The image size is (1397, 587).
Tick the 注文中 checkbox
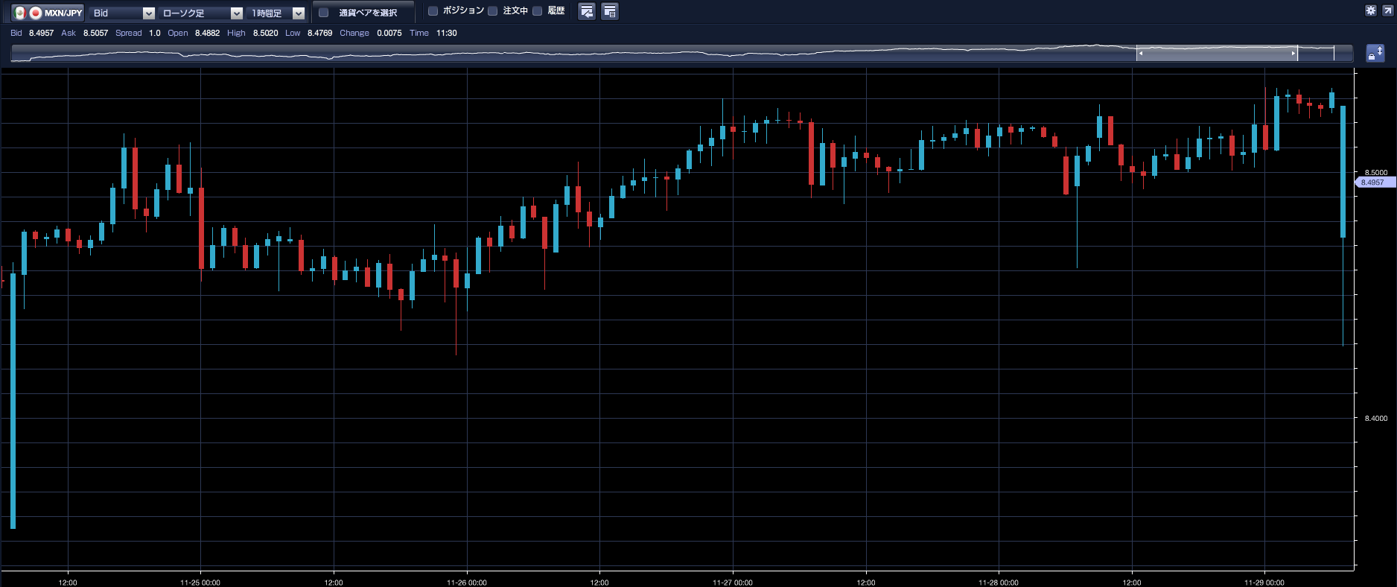(x=493, y=11)
